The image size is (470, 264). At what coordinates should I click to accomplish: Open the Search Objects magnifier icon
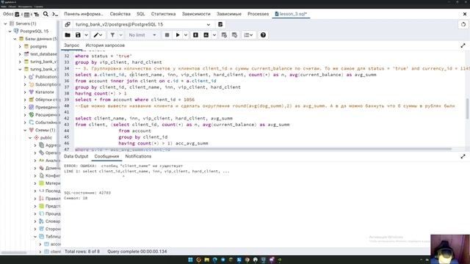pos(46,14)
